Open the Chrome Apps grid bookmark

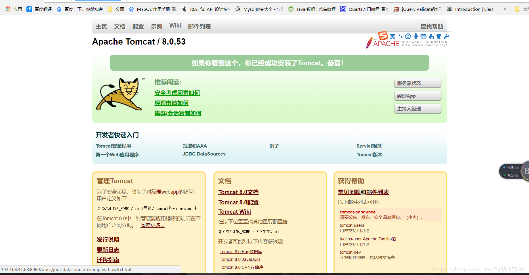click(14, 9)
